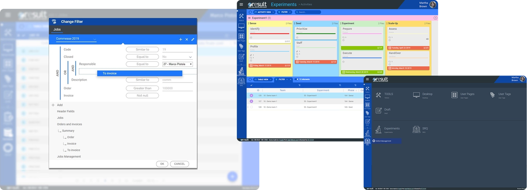
Task: Open FILTER dropdown next to Table View
Action: coord(282,79)
